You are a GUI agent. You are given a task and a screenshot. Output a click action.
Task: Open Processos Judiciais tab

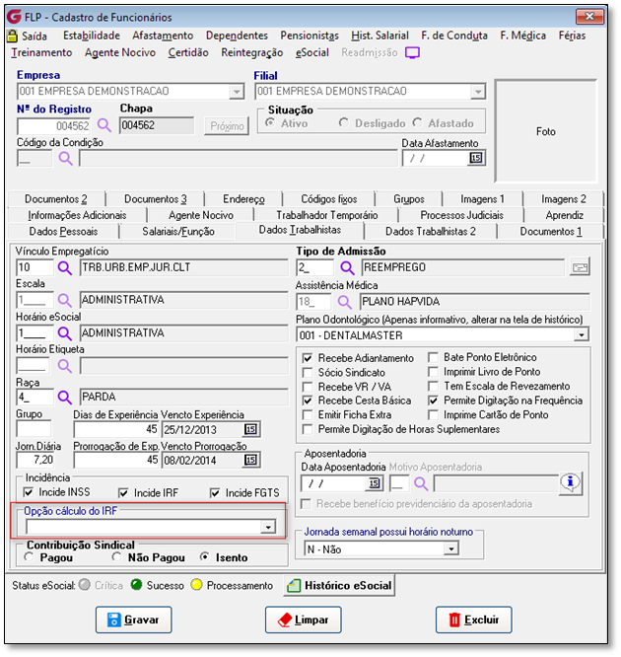tap(461, 215)
